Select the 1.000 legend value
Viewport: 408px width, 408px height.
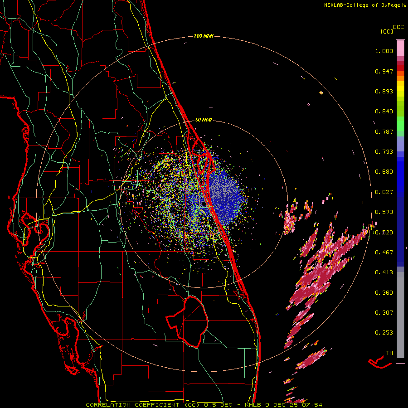click(x=384, y=51)
